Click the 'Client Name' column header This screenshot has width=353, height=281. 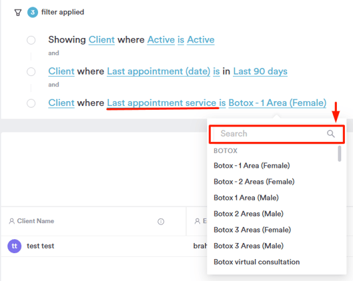(35, 221)
